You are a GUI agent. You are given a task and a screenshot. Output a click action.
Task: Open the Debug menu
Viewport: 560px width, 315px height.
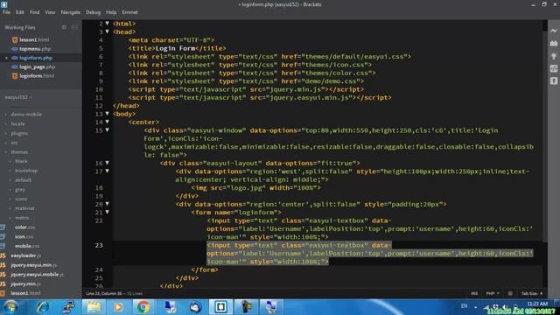click(93, 12)
